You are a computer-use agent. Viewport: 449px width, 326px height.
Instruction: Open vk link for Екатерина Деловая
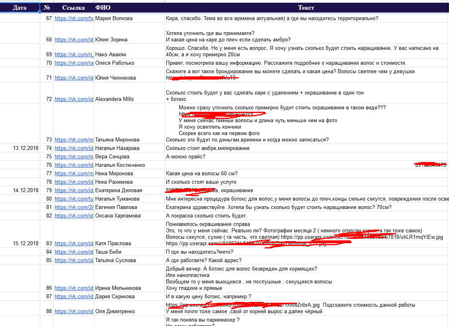(x=74, y=191)
